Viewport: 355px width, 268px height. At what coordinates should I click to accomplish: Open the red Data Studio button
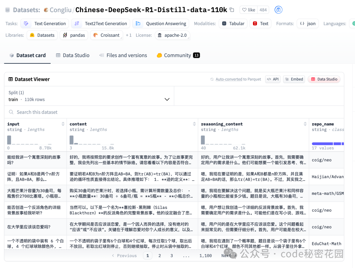tap(324, 79)
